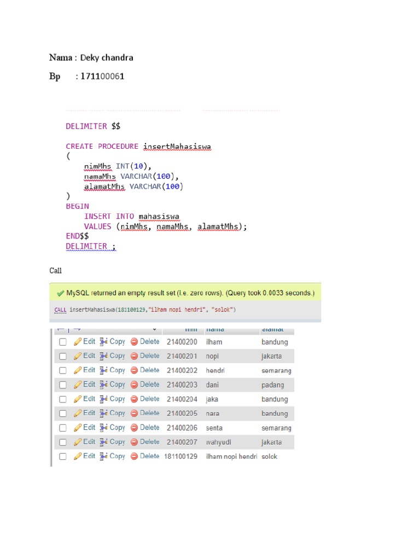The image size is (420, 560).
Task: Click the pencil Edit icon for nara row
Action: (78, 413)
